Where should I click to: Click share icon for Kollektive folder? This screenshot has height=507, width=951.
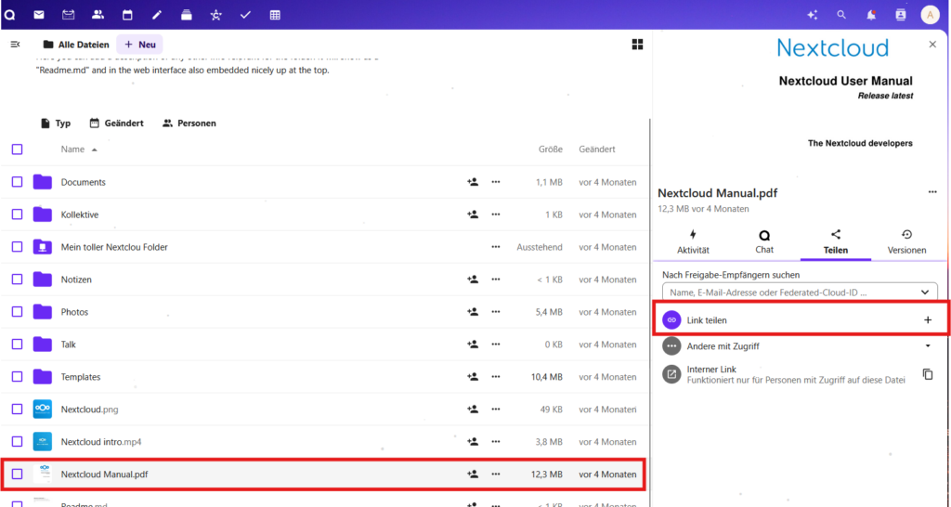point(473,214)
